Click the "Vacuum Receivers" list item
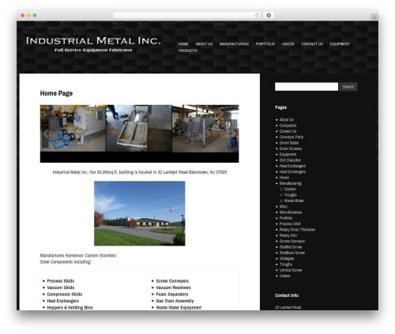Image resolution: width=395 pixels, height=334 pixels. pyautogui.click(x=174, y=287)
